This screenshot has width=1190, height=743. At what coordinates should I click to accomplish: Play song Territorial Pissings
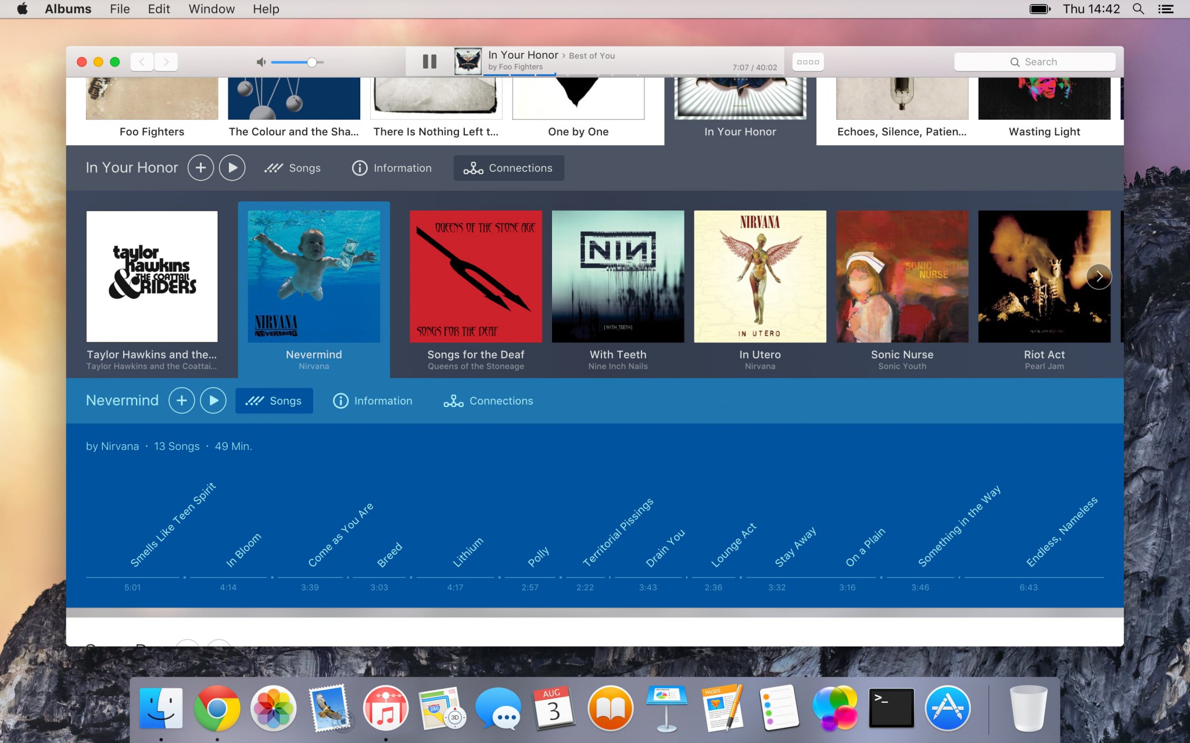click(x=618, y=532)
